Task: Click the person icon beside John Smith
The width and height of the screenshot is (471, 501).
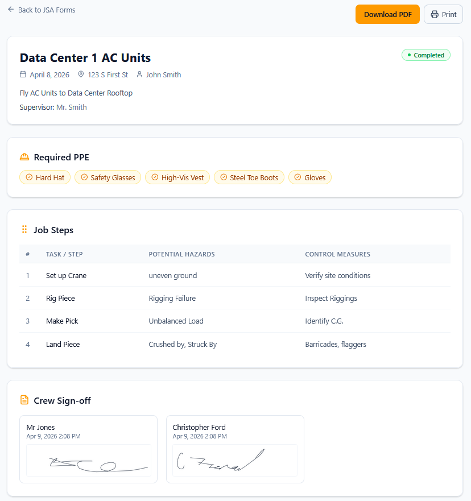Action: (139, 74)
